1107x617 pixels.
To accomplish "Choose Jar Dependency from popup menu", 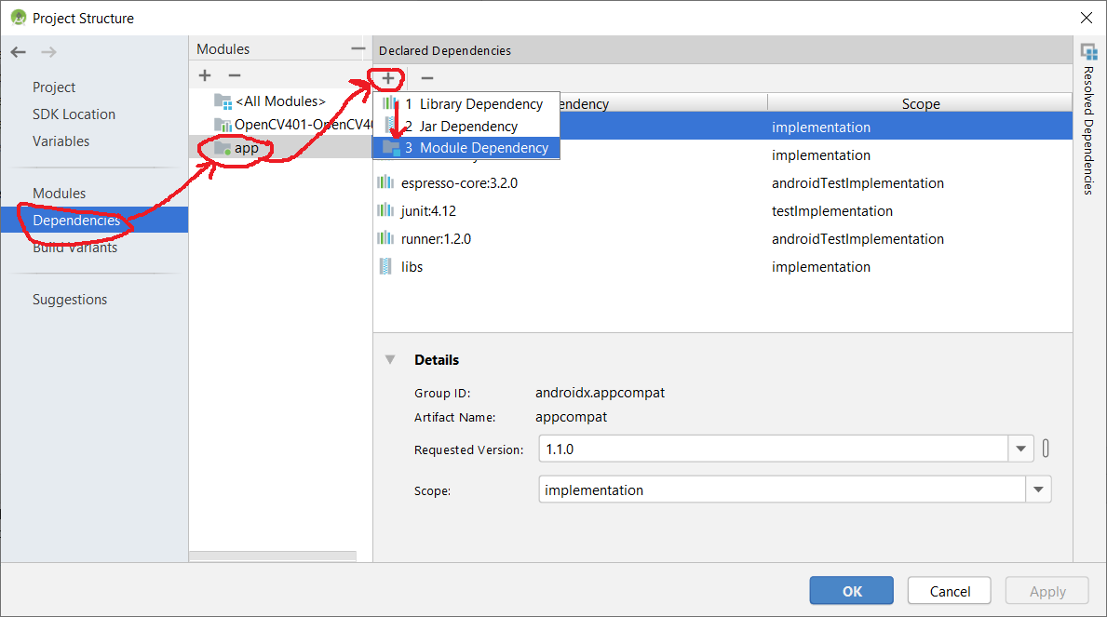I will click(468, 126).
